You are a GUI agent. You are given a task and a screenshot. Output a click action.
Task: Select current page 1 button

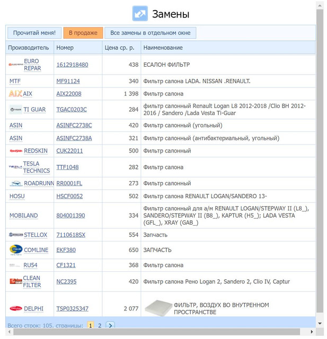pos(91,325)
